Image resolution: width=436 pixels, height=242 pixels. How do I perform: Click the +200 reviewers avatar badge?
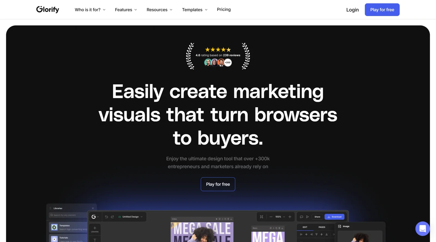click(x=228, y=63)
